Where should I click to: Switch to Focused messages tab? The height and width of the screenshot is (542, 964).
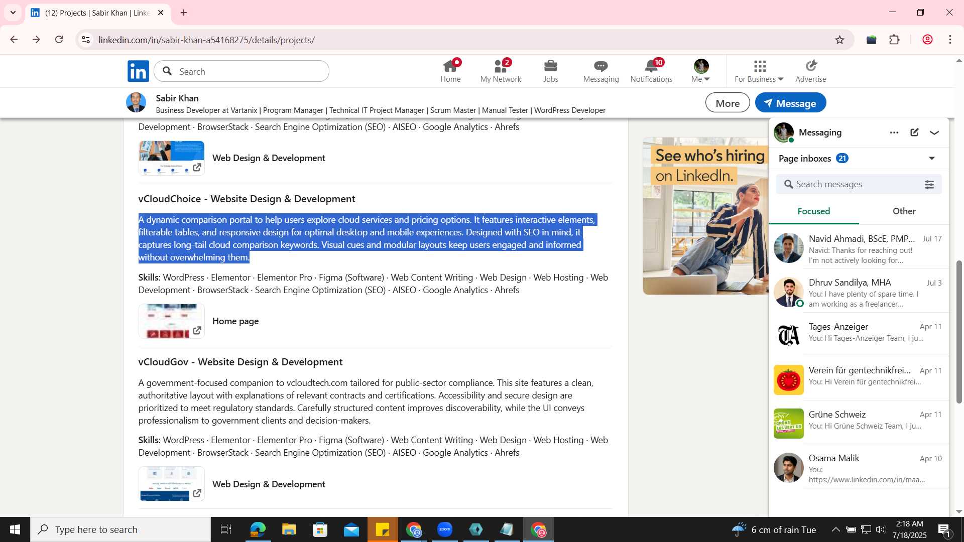813,211
